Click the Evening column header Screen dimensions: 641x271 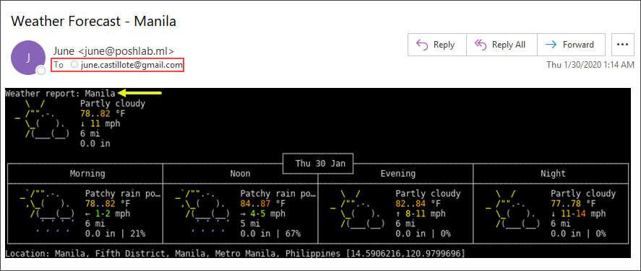[x=397, y=174]
